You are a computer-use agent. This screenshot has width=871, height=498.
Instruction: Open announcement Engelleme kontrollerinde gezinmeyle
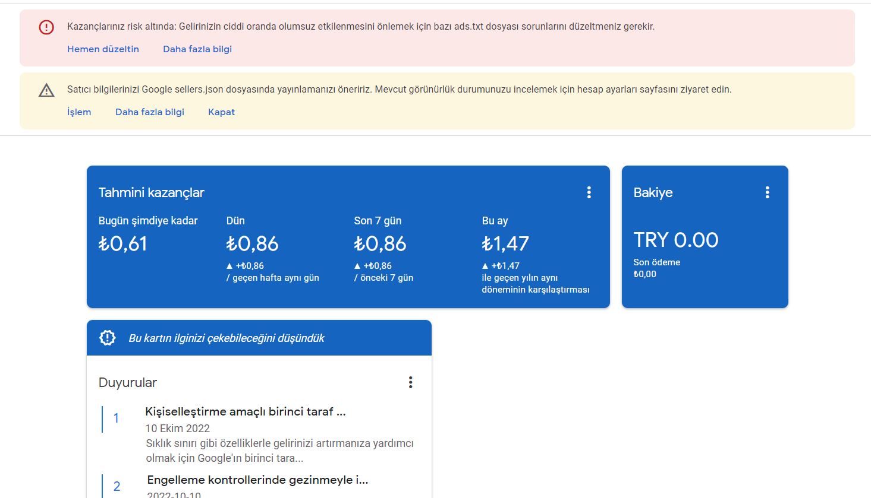257,480
